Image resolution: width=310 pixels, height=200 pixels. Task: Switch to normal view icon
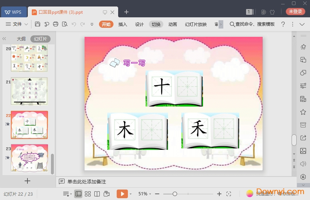[x=78, y=194]
